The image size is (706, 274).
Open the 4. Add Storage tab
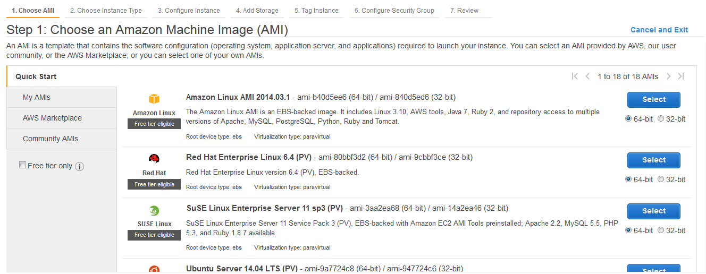coord(257,11)
